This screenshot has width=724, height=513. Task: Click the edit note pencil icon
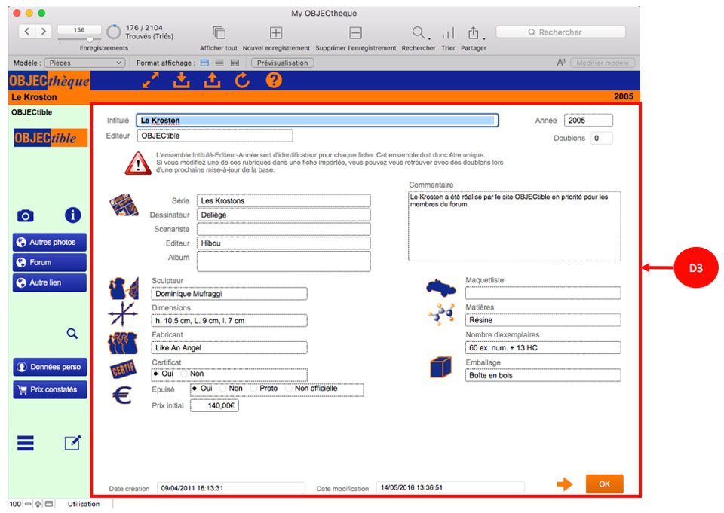point(72,443)
